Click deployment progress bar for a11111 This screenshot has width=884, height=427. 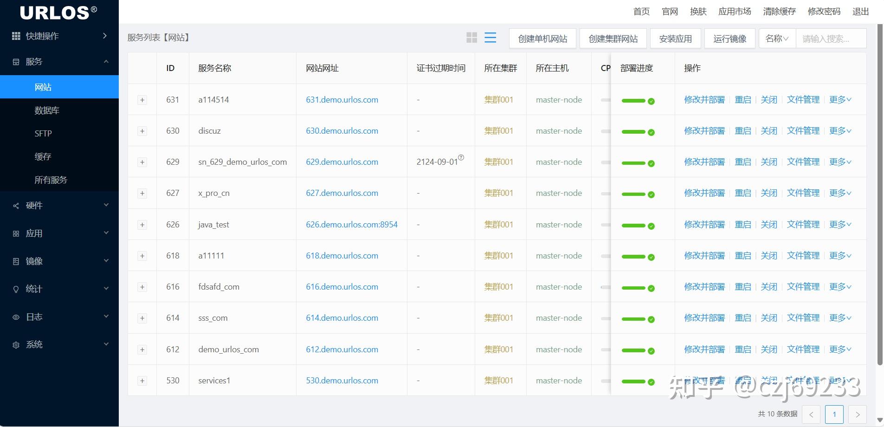(x=633, y=257)
